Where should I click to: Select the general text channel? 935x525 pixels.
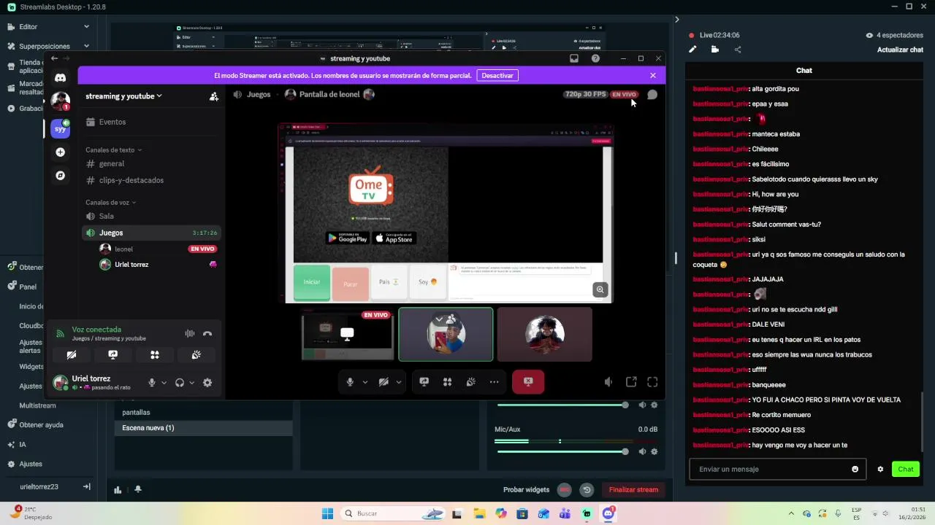pyautogui.click(x=151, y=164)
